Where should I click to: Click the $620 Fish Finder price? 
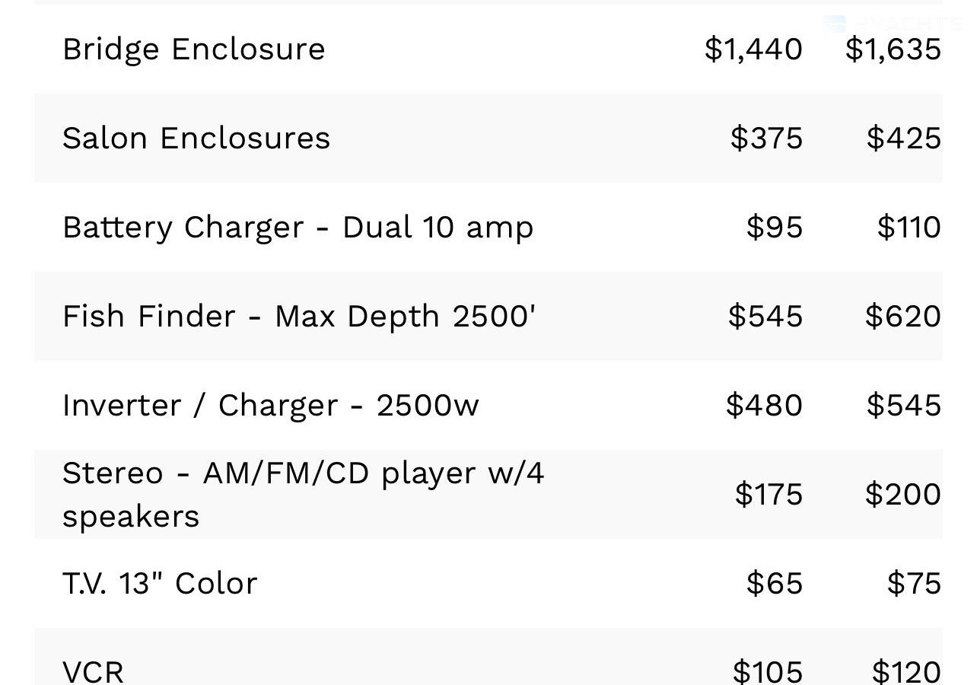click(x=903, y=317)
